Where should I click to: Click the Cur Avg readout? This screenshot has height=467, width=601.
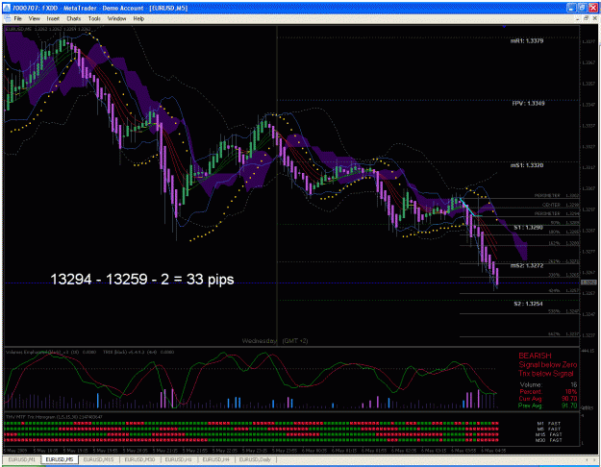pos(548,399)
